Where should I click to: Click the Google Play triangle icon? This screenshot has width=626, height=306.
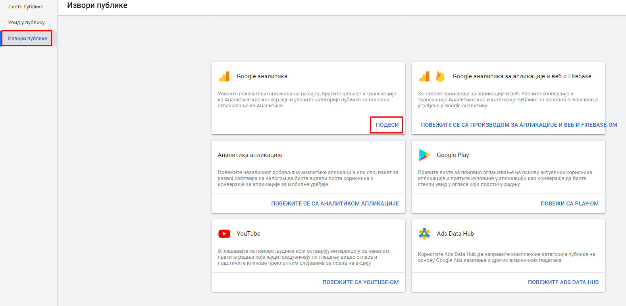coord(424,155)
